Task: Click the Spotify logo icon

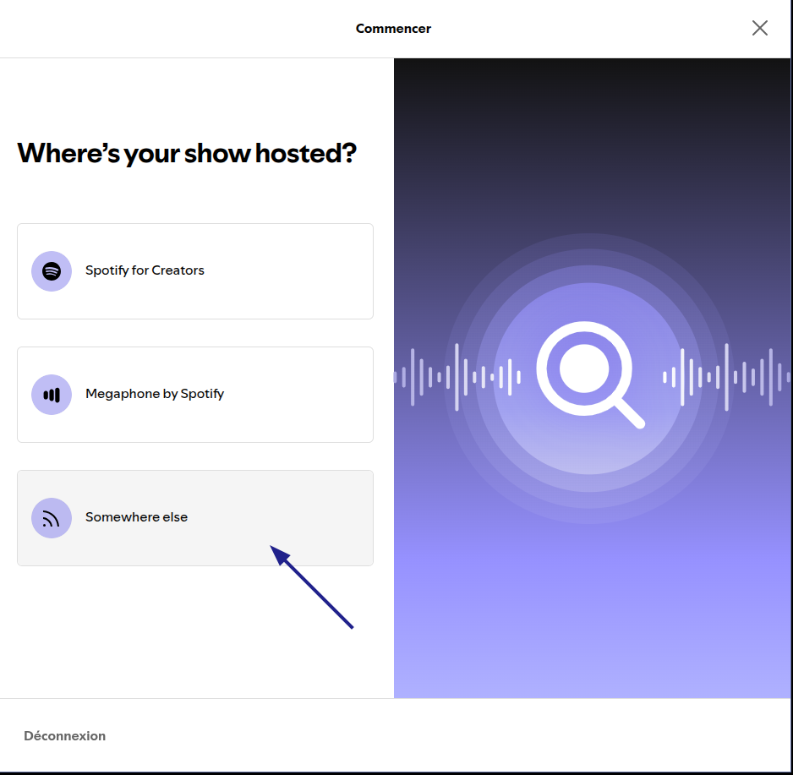Action: tap(52, 271)
